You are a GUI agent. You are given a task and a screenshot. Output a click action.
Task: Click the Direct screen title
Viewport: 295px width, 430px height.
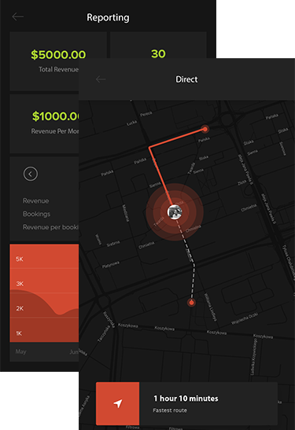pos(186,79)
